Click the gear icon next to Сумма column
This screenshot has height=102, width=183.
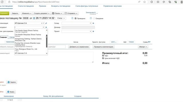(x=149, y=42)
